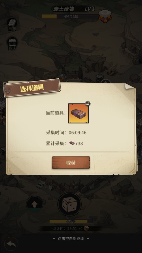
Task: Click the swap item arrows icon
Action: 87,104
